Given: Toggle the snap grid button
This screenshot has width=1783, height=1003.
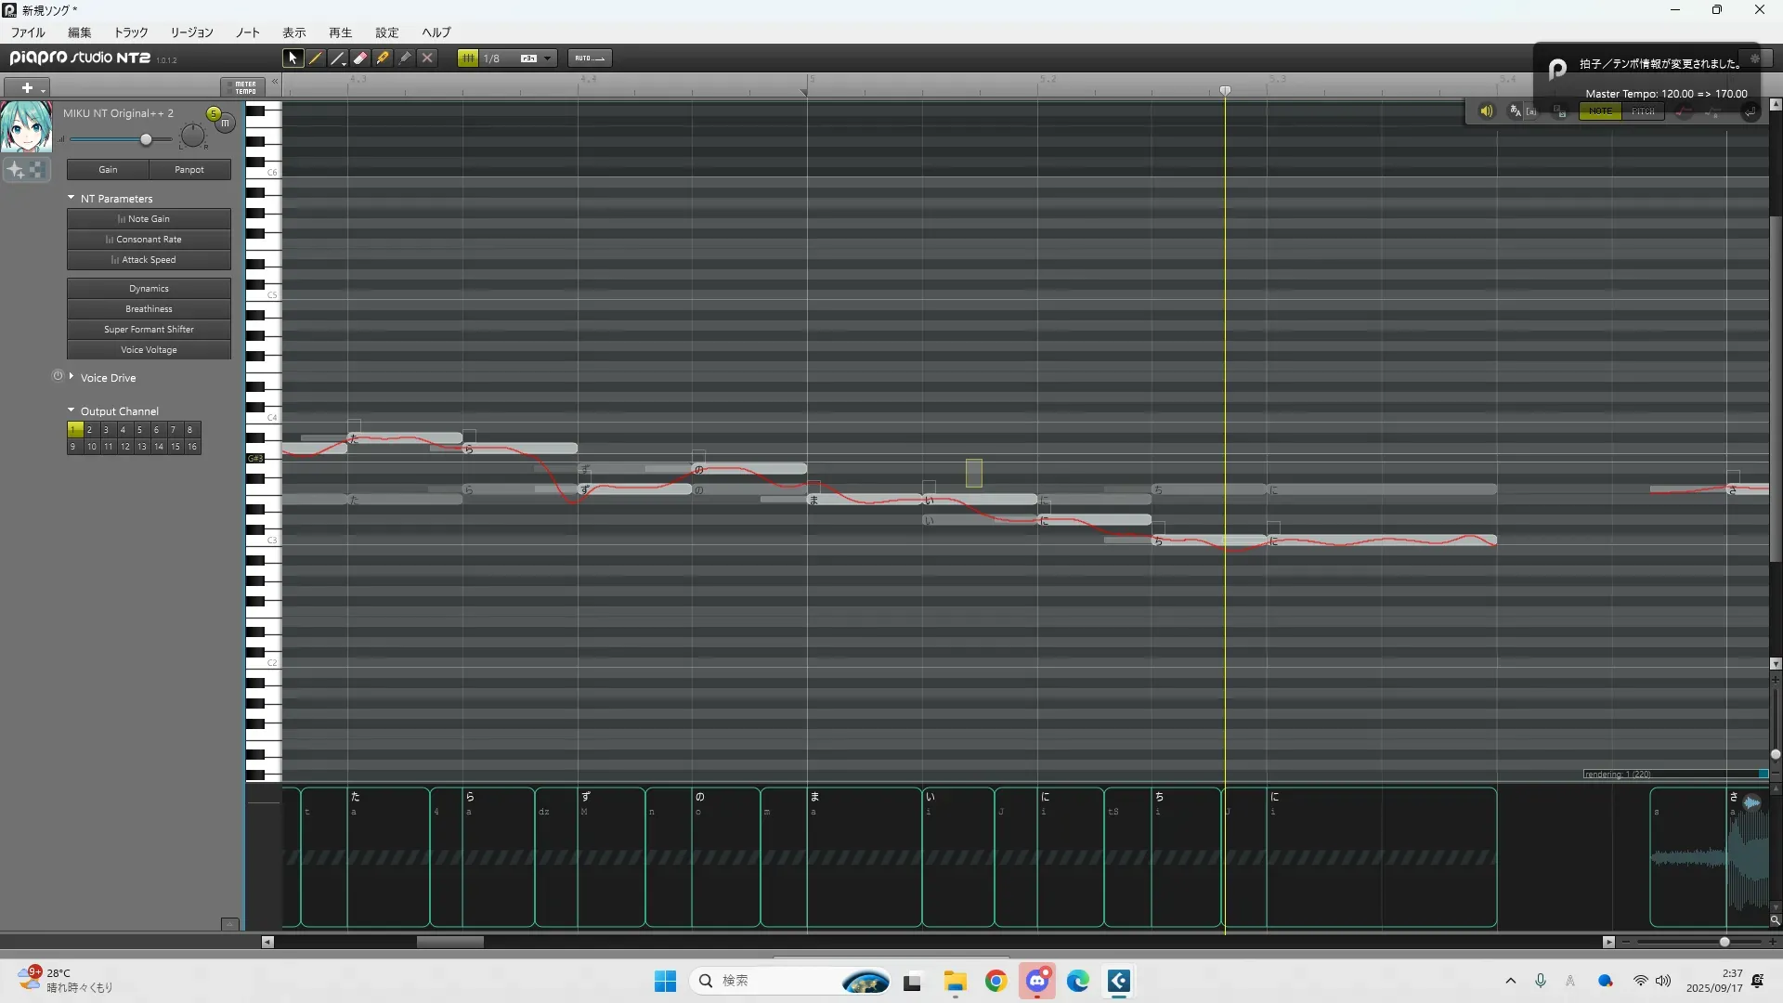Looking at the screenshot, I should [468, 59].
